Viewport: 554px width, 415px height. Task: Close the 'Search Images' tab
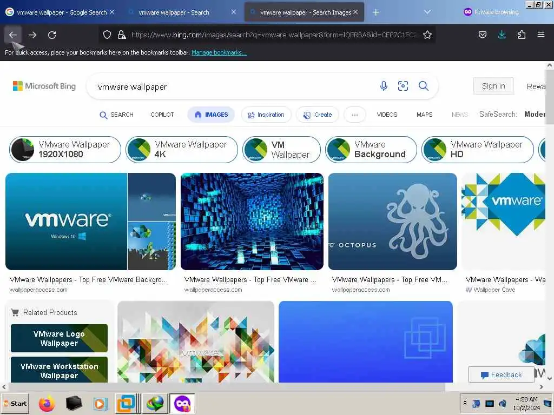coord(355,12)
